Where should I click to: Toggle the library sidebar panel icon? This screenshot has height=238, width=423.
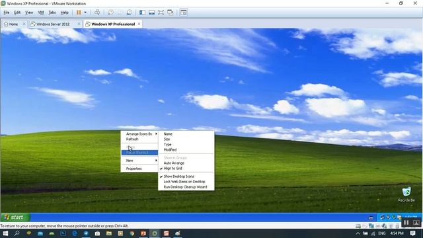click(142, 13)
